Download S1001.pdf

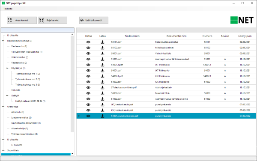click(102, 59)
